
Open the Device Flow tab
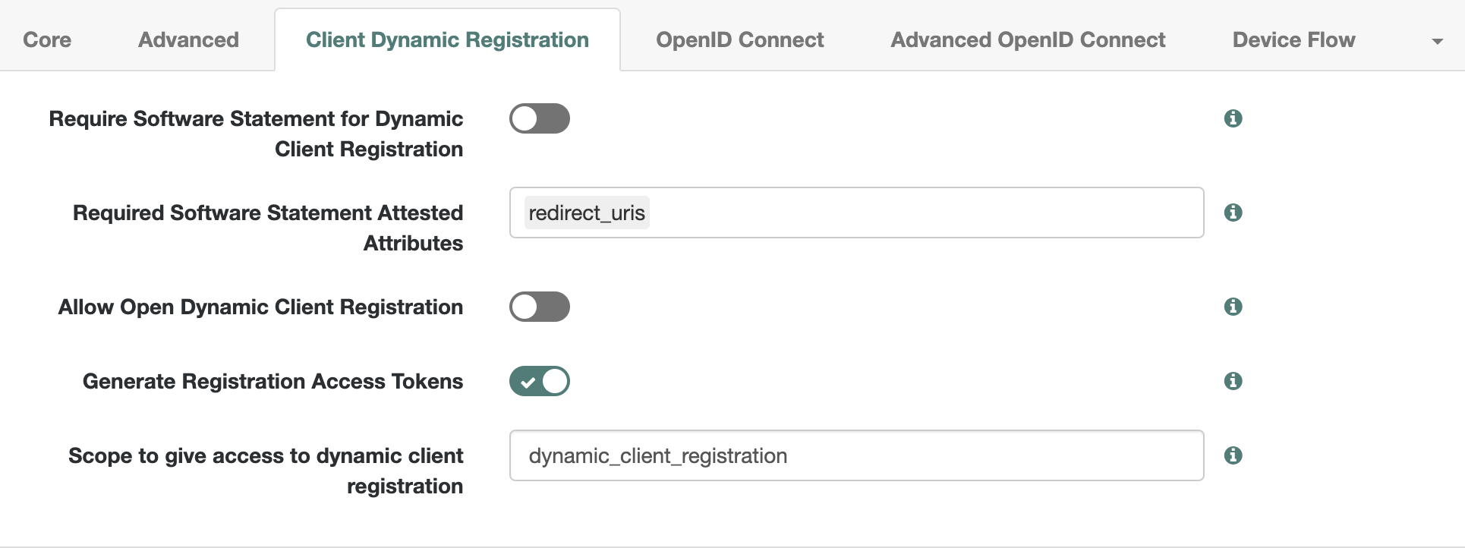coord(1293,40)
